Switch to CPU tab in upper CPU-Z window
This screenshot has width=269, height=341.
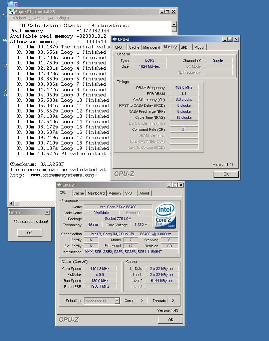click(118, 47)
